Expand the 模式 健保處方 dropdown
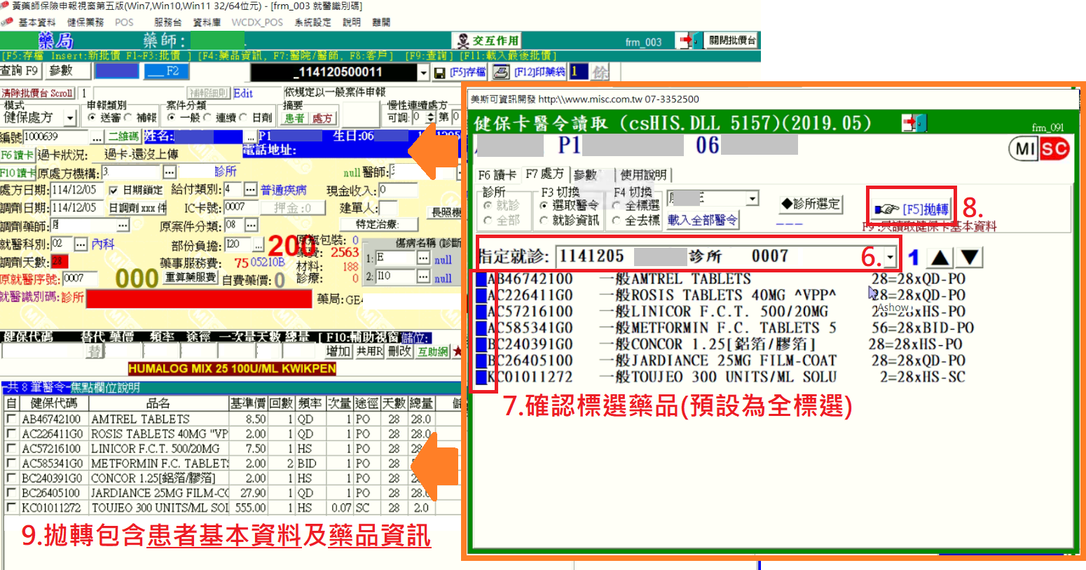The height and width of the screenshot is (570, 1086). point(69,118)
